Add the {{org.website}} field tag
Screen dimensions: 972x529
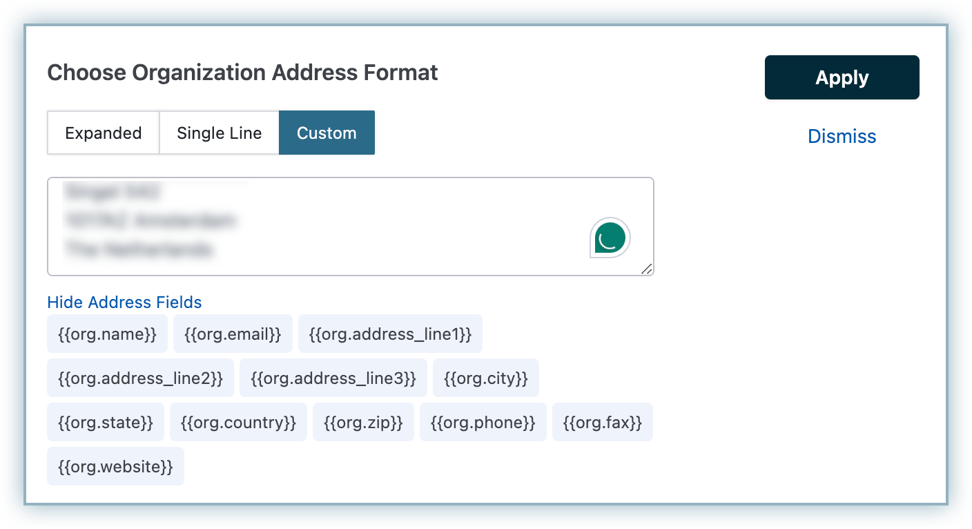coord(116,467)
